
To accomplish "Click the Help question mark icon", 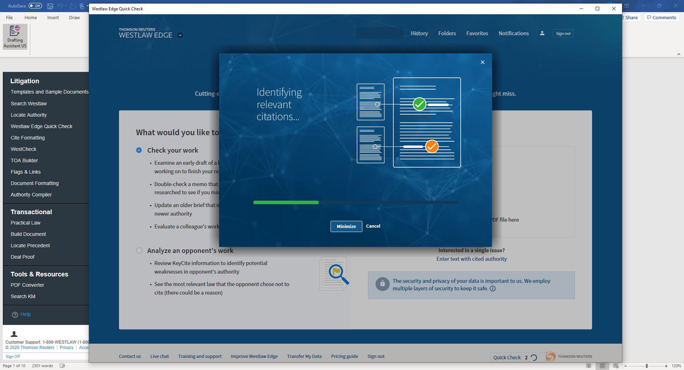I will 15,314.
